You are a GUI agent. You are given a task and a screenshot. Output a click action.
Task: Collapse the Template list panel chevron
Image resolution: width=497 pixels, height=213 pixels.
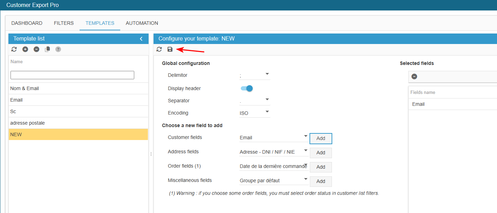(141, 39)
